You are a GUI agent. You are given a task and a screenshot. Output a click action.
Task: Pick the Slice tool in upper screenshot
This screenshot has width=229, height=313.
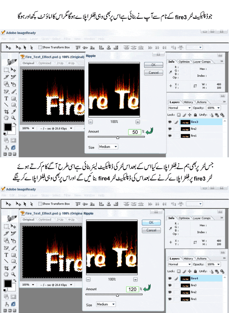pos(6,77)
